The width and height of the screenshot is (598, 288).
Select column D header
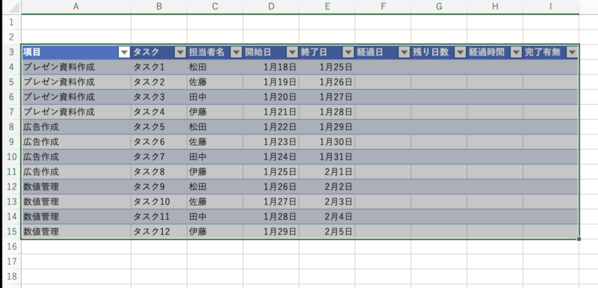(271, 7)
